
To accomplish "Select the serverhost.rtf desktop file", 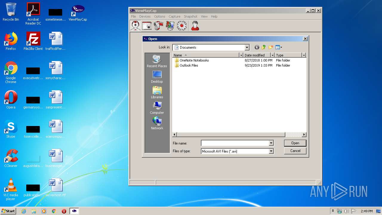I will coord(56,188).
